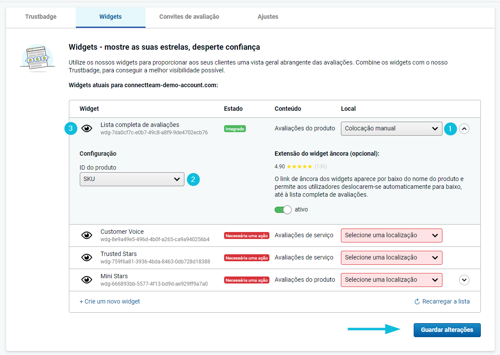This screenshot has width=500, height=355.
Task: Click the widget ID wdg-8e9a49e5-496d-4b0f-a265-ca9a940256b4
Action: click(155, 239)
